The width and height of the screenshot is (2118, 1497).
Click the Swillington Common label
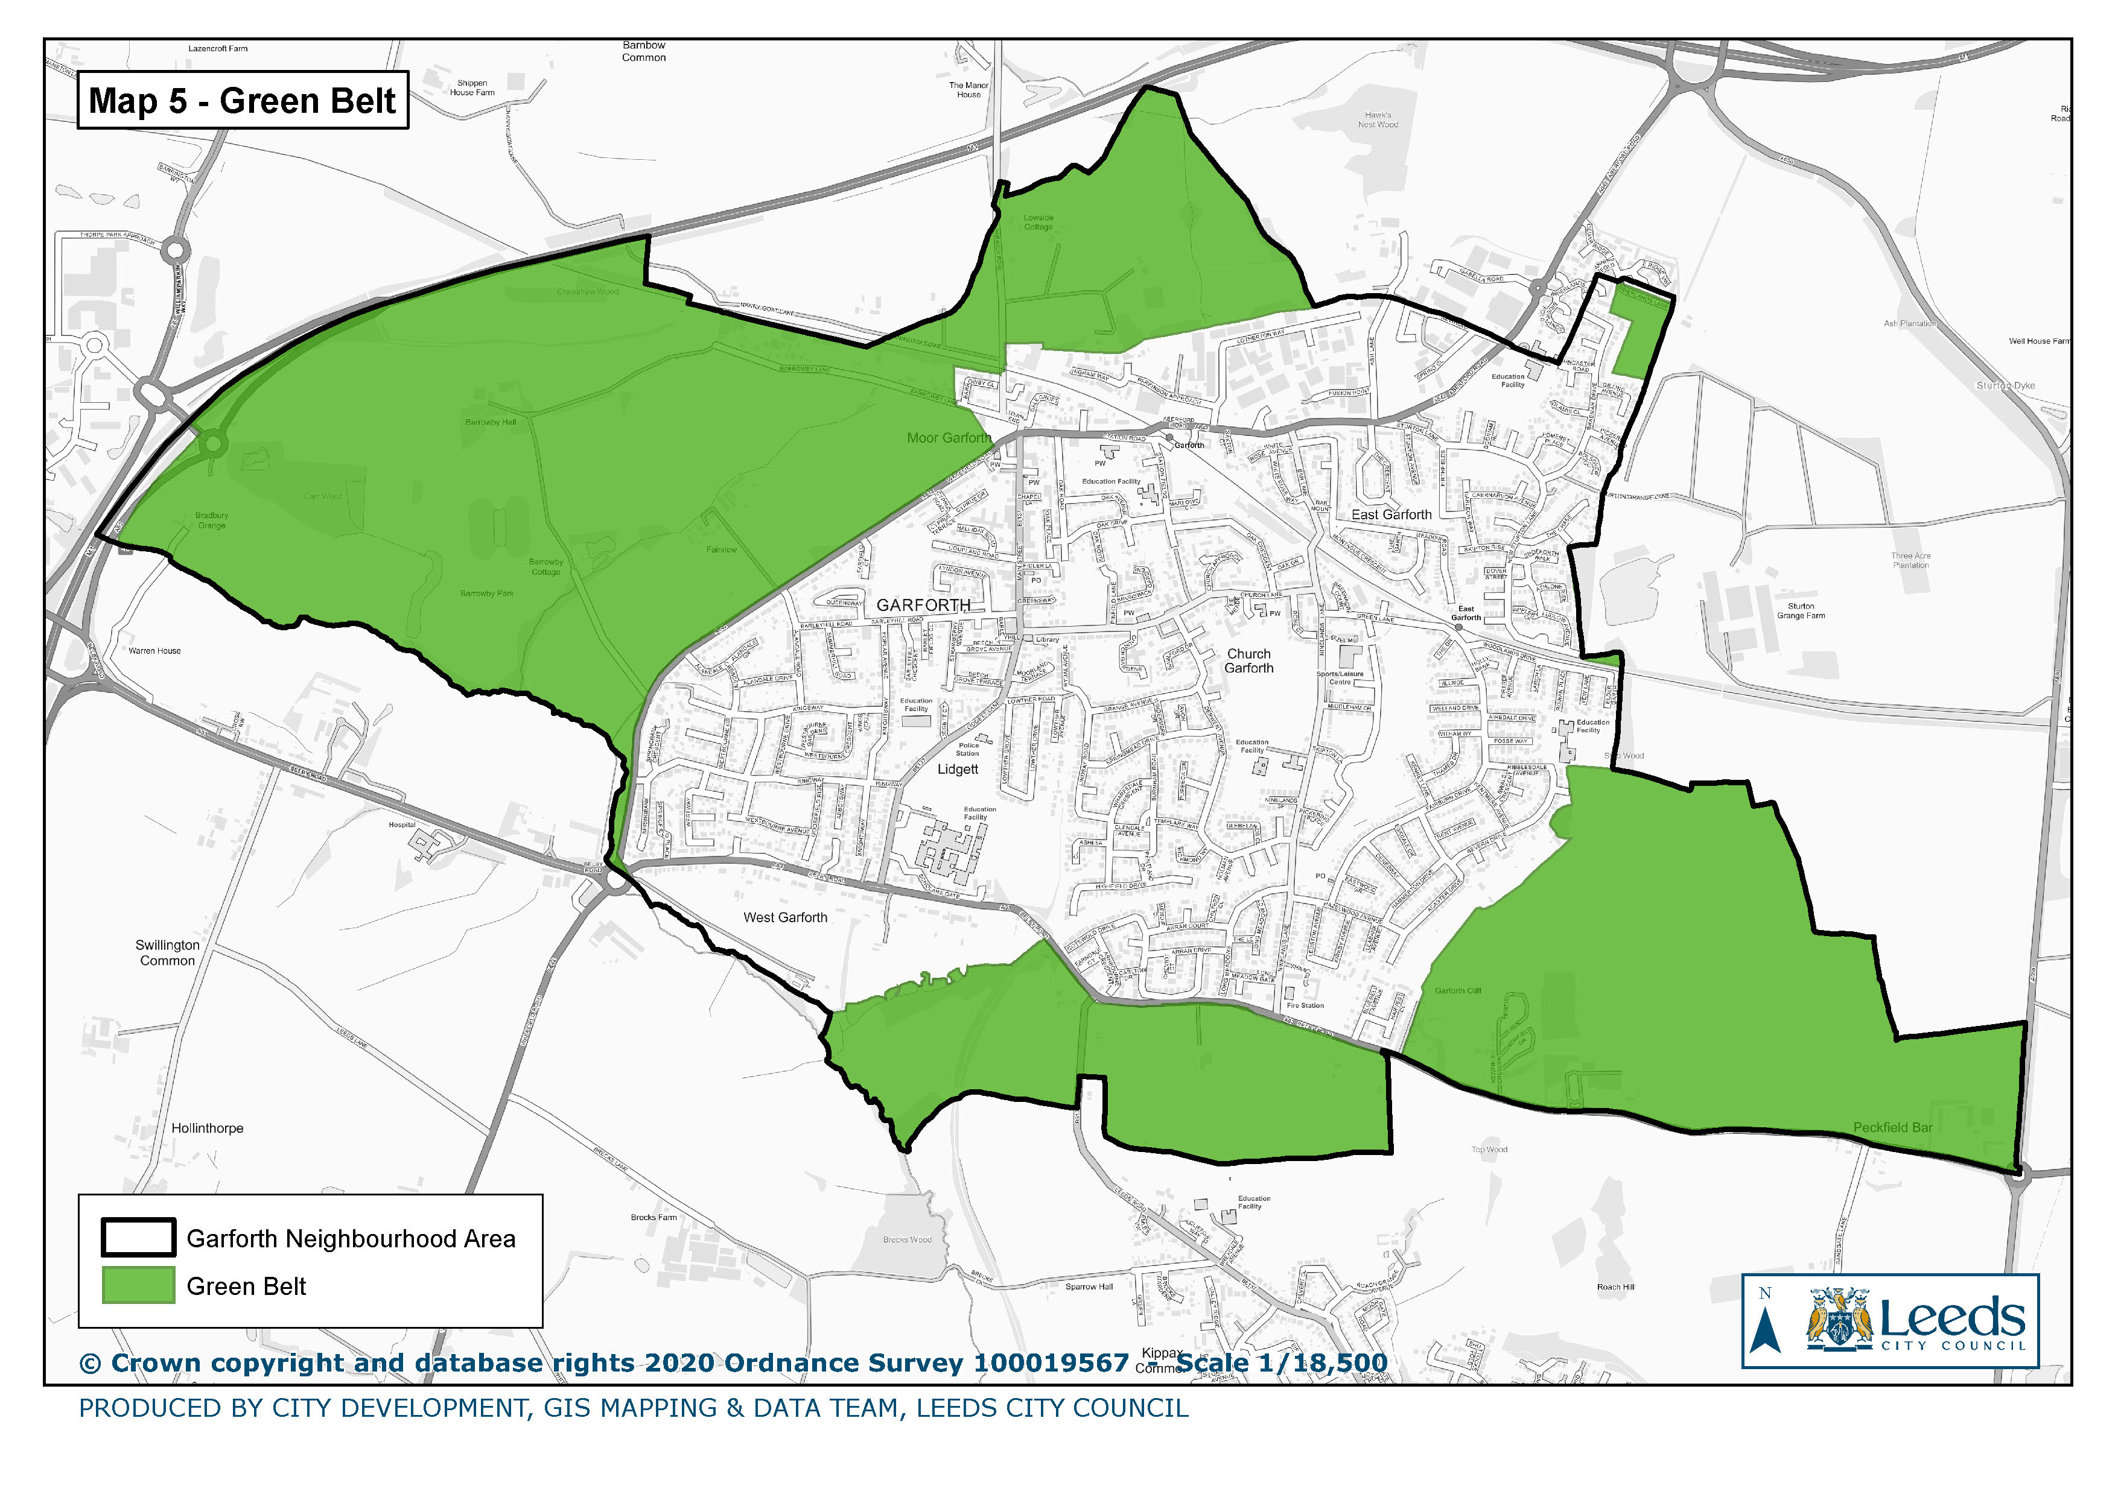pyautogui.click(x=167, y=953)
